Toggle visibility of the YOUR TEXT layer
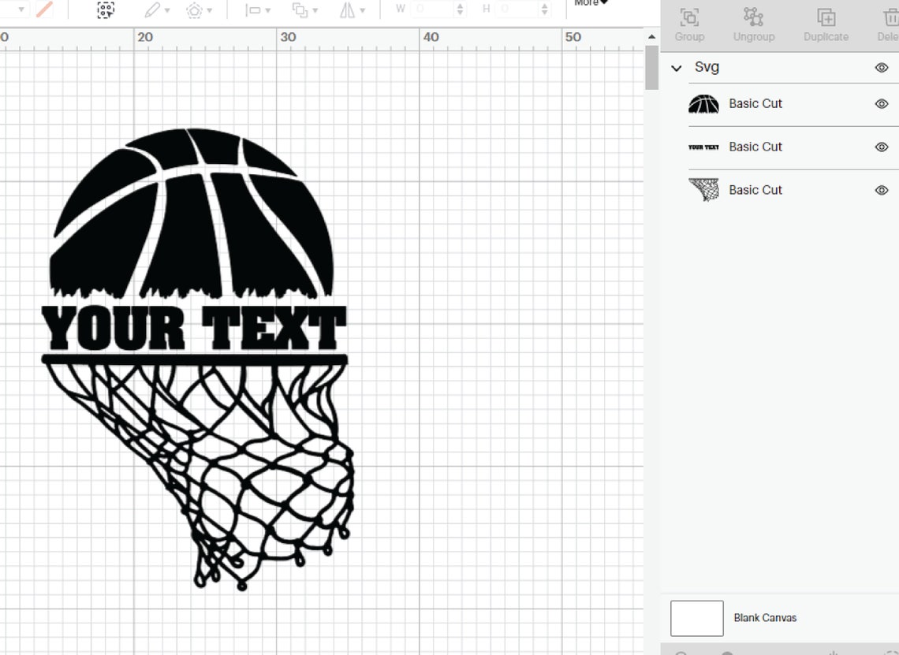899x655 pixels. 881,147
